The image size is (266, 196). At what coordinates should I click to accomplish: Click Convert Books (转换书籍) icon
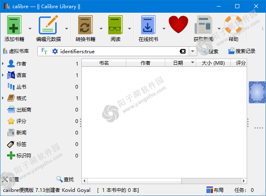point(86,25)
